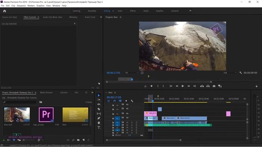Click the New Item icon in Project panel

coord(84,140)
